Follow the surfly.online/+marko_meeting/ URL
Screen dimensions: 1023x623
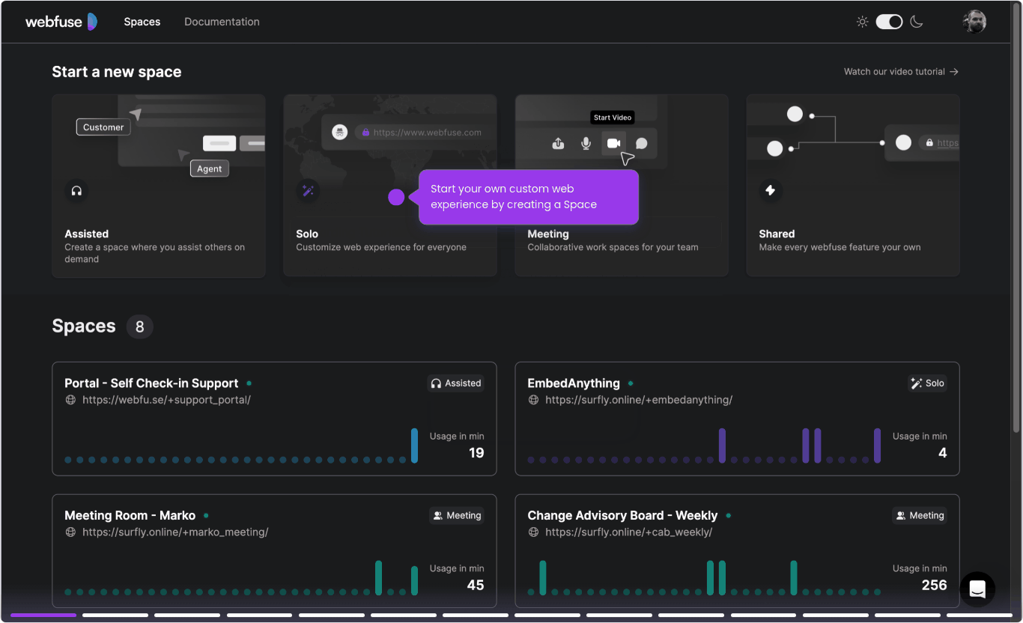point(175,532)
